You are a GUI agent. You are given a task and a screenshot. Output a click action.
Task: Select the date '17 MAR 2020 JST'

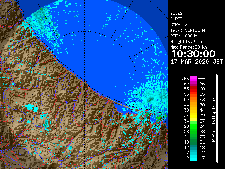pos(197,62)
